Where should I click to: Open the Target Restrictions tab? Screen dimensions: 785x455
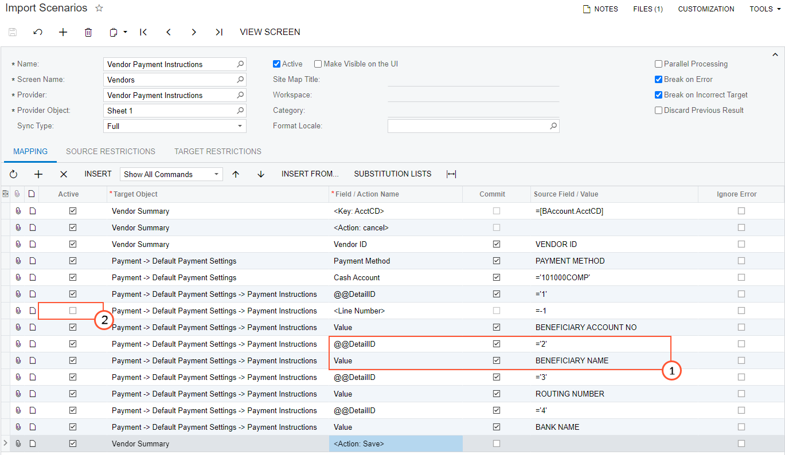coord(218,151)
